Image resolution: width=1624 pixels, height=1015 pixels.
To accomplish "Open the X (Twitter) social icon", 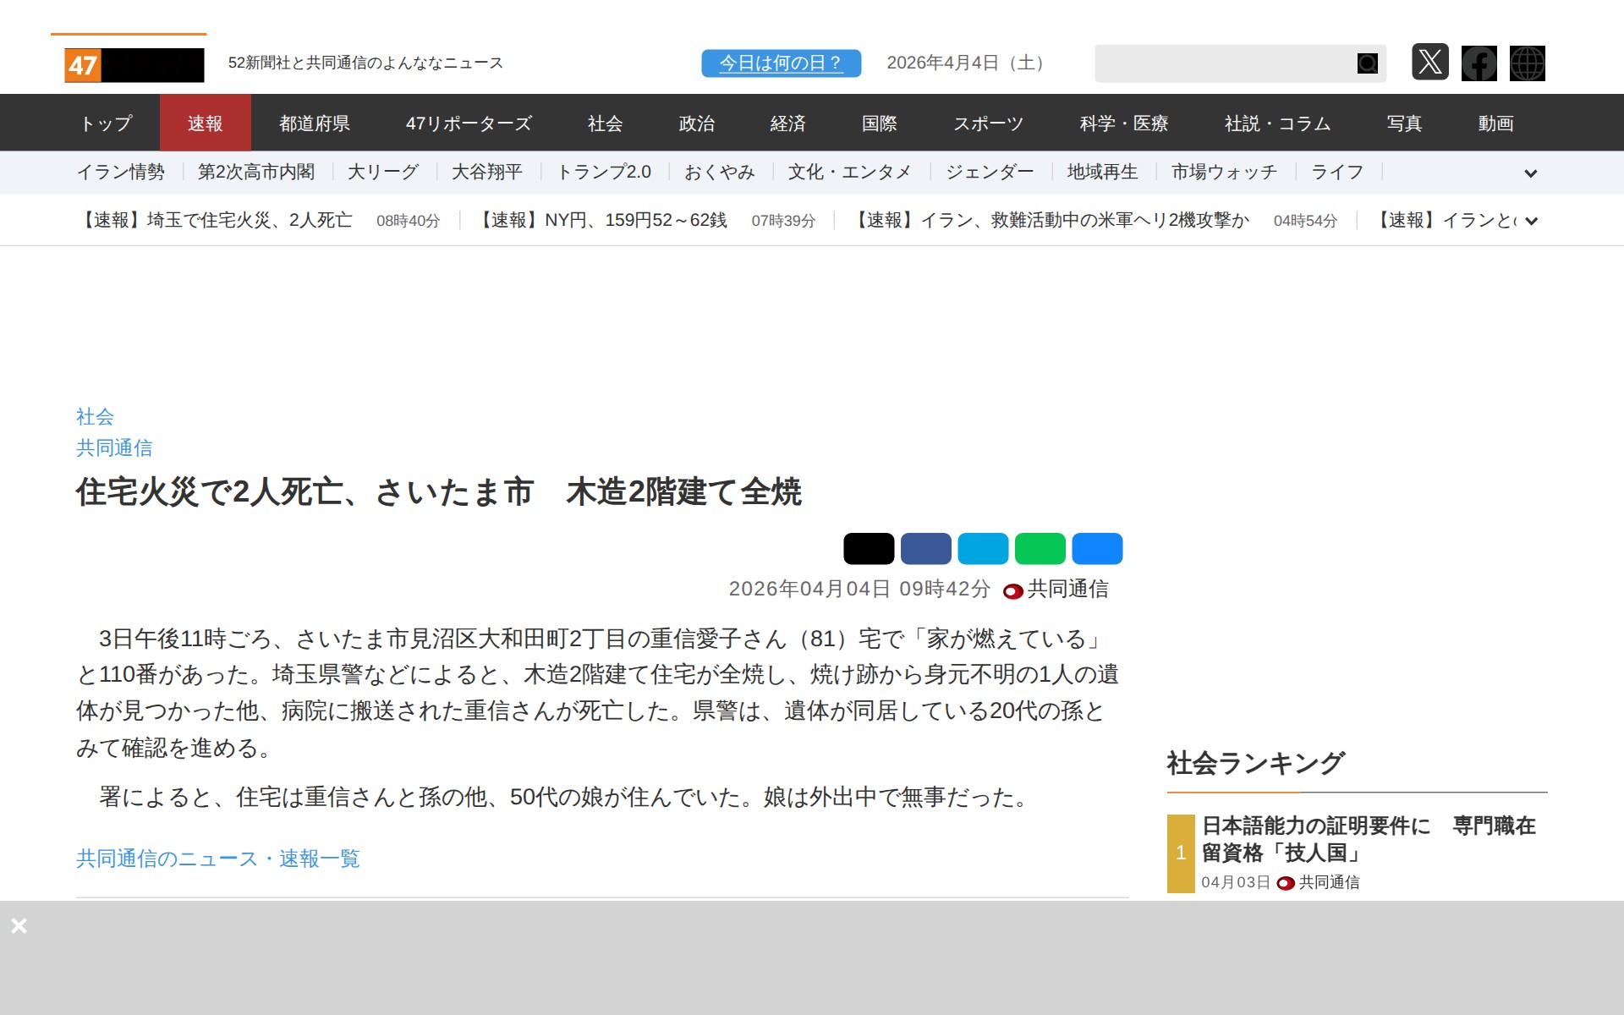I will pyautogui.click(x=1429, y=63).
